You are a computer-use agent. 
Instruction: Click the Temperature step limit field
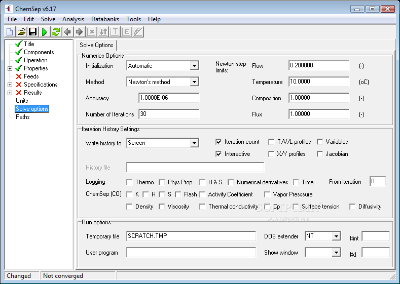319,82
